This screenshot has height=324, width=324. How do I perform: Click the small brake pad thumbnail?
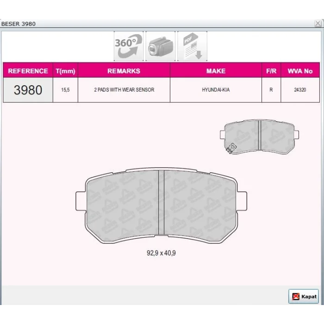[259, 137]
